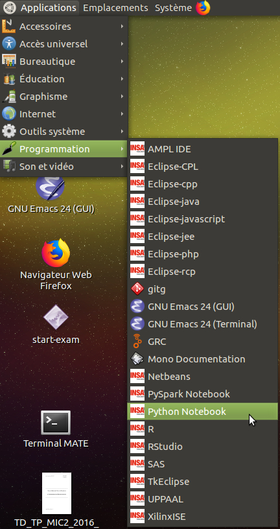280x529 pixels.
Task: Select Programmation menu entry label
Action: 54,149
